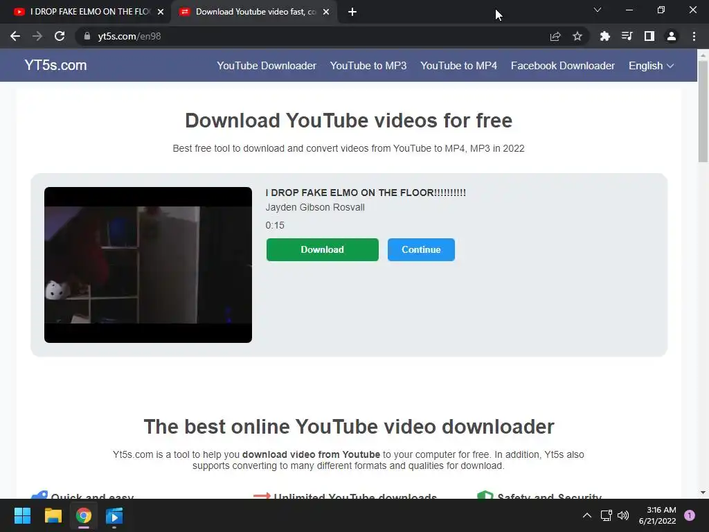Open the media player taskbar icon
Image resolution: width=709 pixels, height=532 pixels.
pos(114,515)
